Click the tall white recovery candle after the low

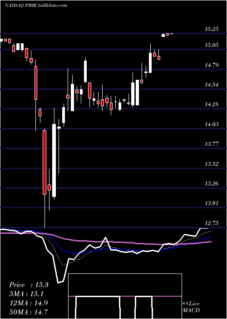(54, 160)
